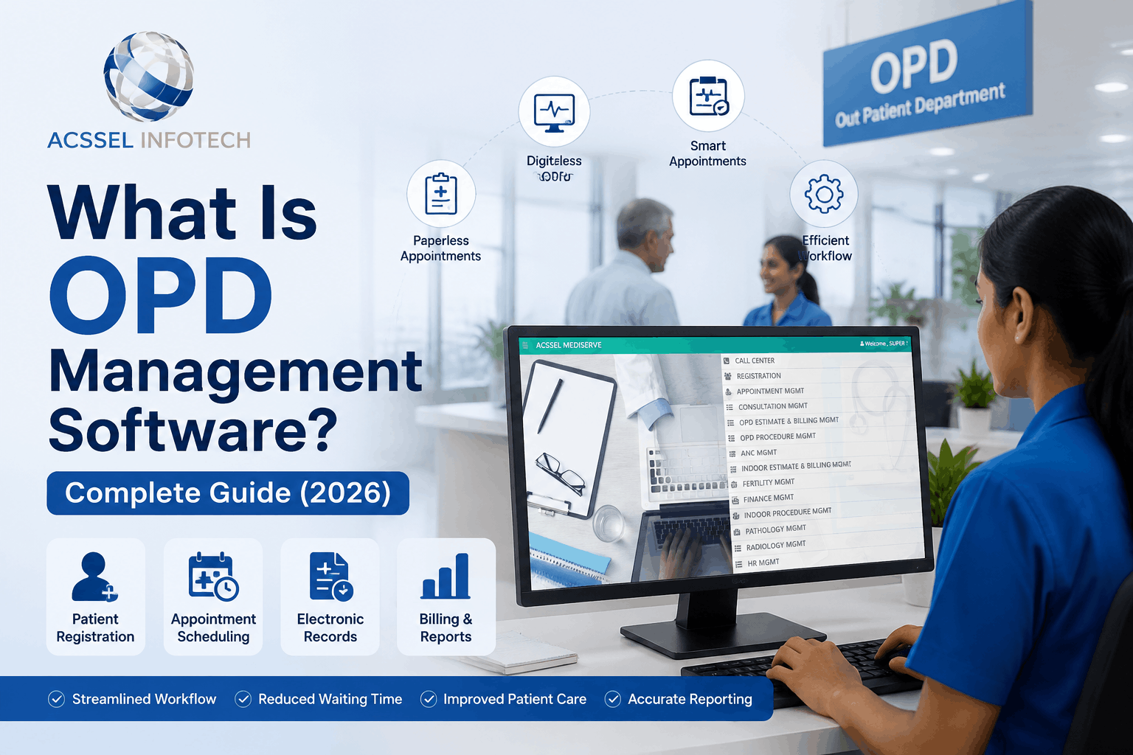
Task: Click the Billing & Reports bar chart icon
Action: point(446,576)
